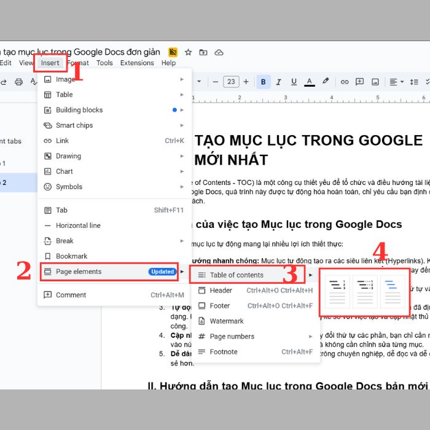
Task: Click the spell check icon
Action: (x=33, y=82)
